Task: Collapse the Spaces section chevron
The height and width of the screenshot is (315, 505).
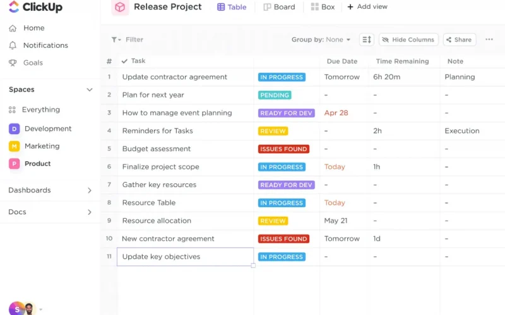Action: (x=90, y=89)
